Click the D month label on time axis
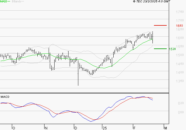The width and height of the screenshot is (186, 130). point(76,128)
